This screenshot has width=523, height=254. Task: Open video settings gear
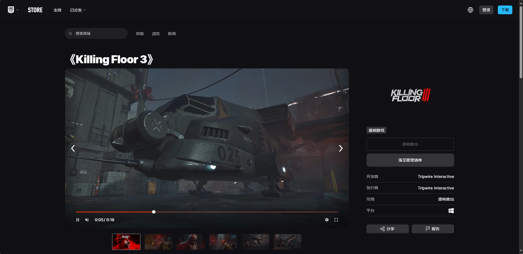[x=327, y=220]
